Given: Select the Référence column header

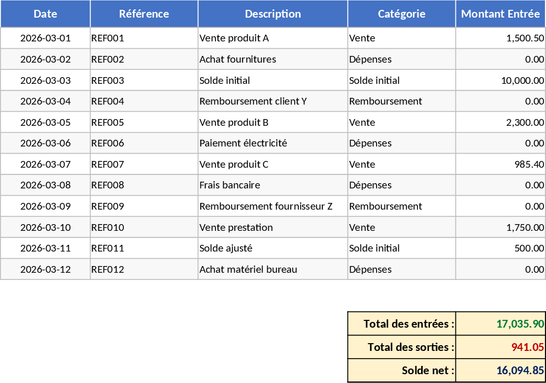Looking at the screenshot, I should click(144, 14).
